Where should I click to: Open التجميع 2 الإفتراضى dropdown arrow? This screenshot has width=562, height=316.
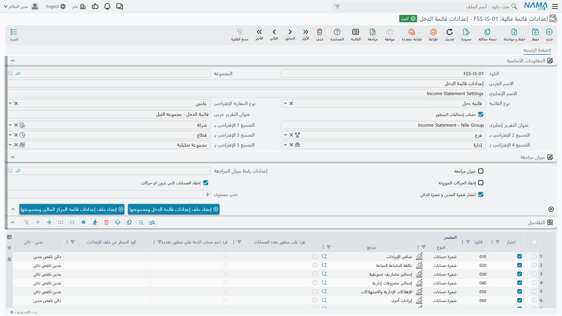[285, 135]
